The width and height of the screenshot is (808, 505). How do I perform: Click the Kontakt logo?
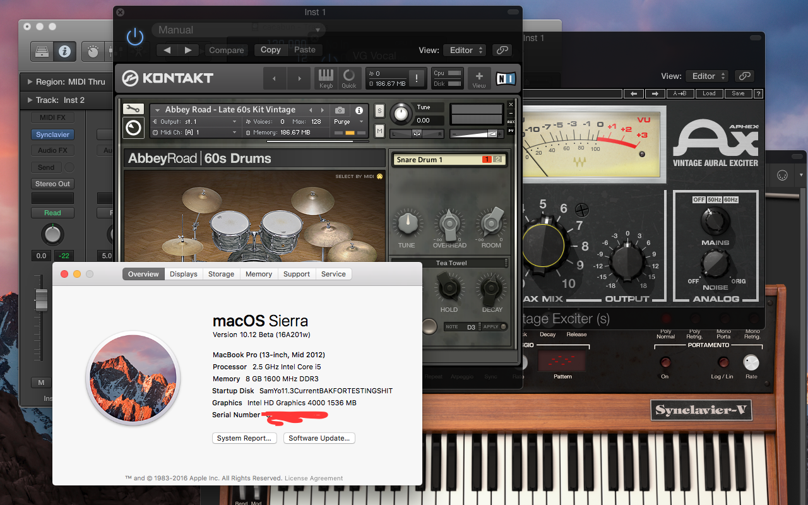click(x=167, y=78)
